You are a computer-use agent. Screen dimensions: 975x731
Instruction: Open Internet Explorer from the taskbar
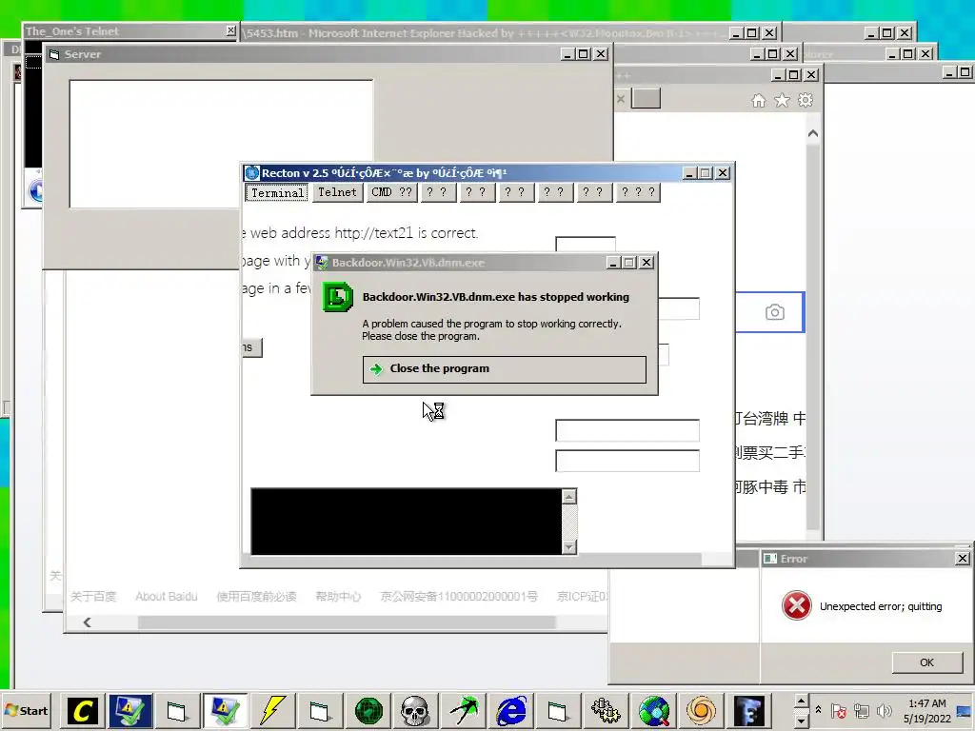point(511,710)
